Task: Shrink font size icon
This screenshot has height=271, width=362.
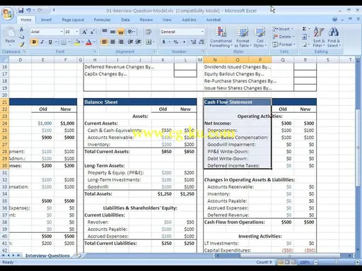Action: (x=92, y=32)
